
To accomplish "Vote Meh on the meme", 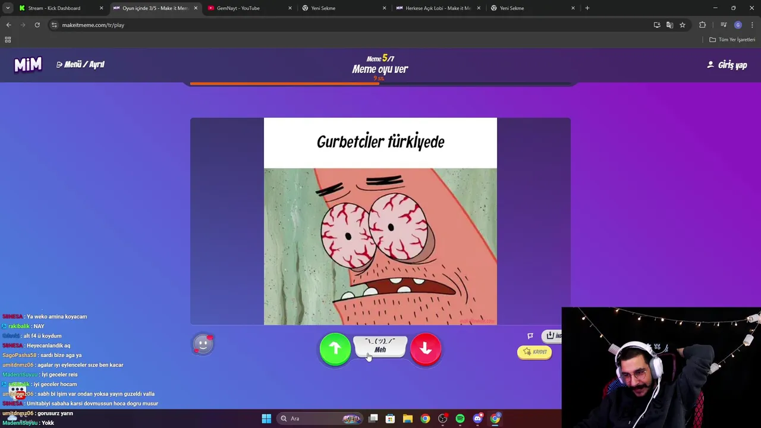I will pos(380,347).
